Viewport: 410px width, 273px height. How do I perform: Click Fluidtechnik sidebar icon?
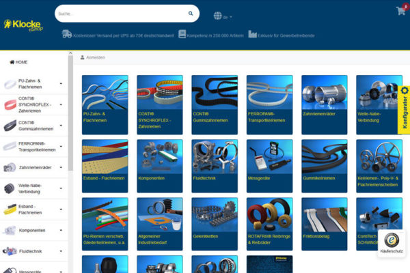10,251
